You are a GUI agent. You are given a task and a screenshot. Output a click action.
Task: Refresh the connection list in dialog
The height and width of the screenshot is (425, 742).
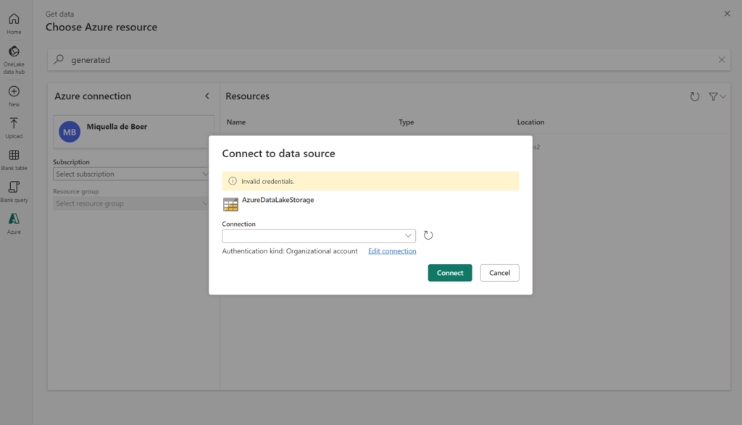pyautogui.click(x=428, y=235)
